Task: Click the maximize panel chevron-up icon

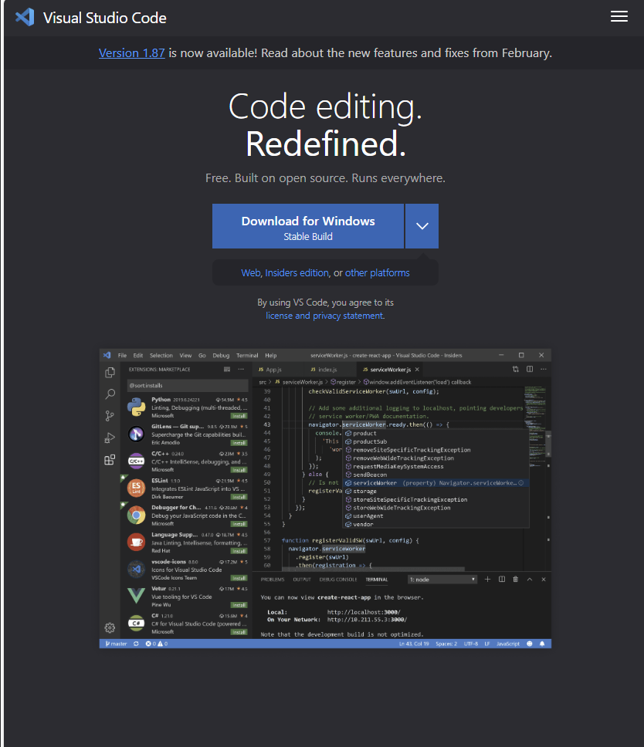Action: (x=530, y=580)
